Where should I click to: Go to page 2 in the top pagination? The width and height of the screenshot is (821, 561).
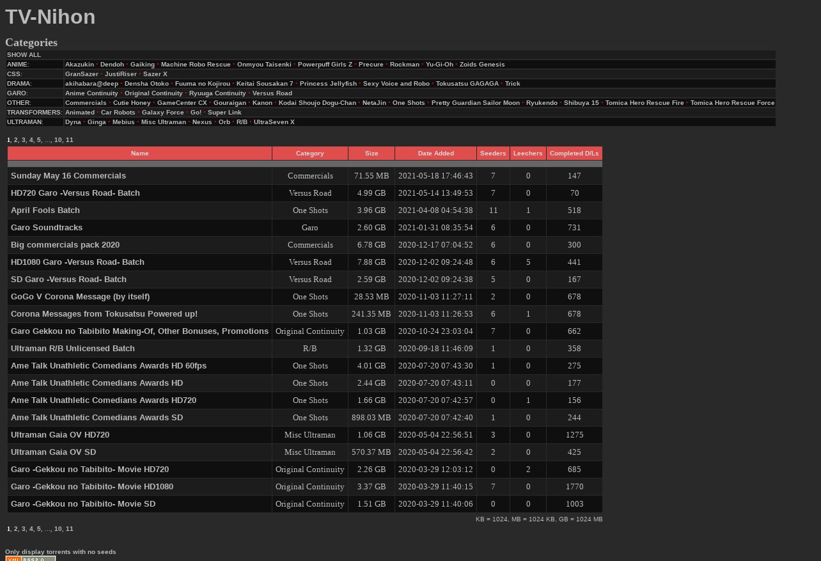coord(16,140)
